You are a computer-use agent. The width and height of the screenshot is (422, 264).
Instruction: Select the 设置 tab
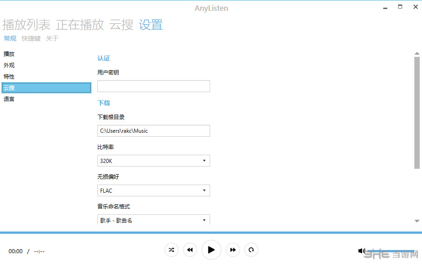pyautogui.click(x=151, y=25)
